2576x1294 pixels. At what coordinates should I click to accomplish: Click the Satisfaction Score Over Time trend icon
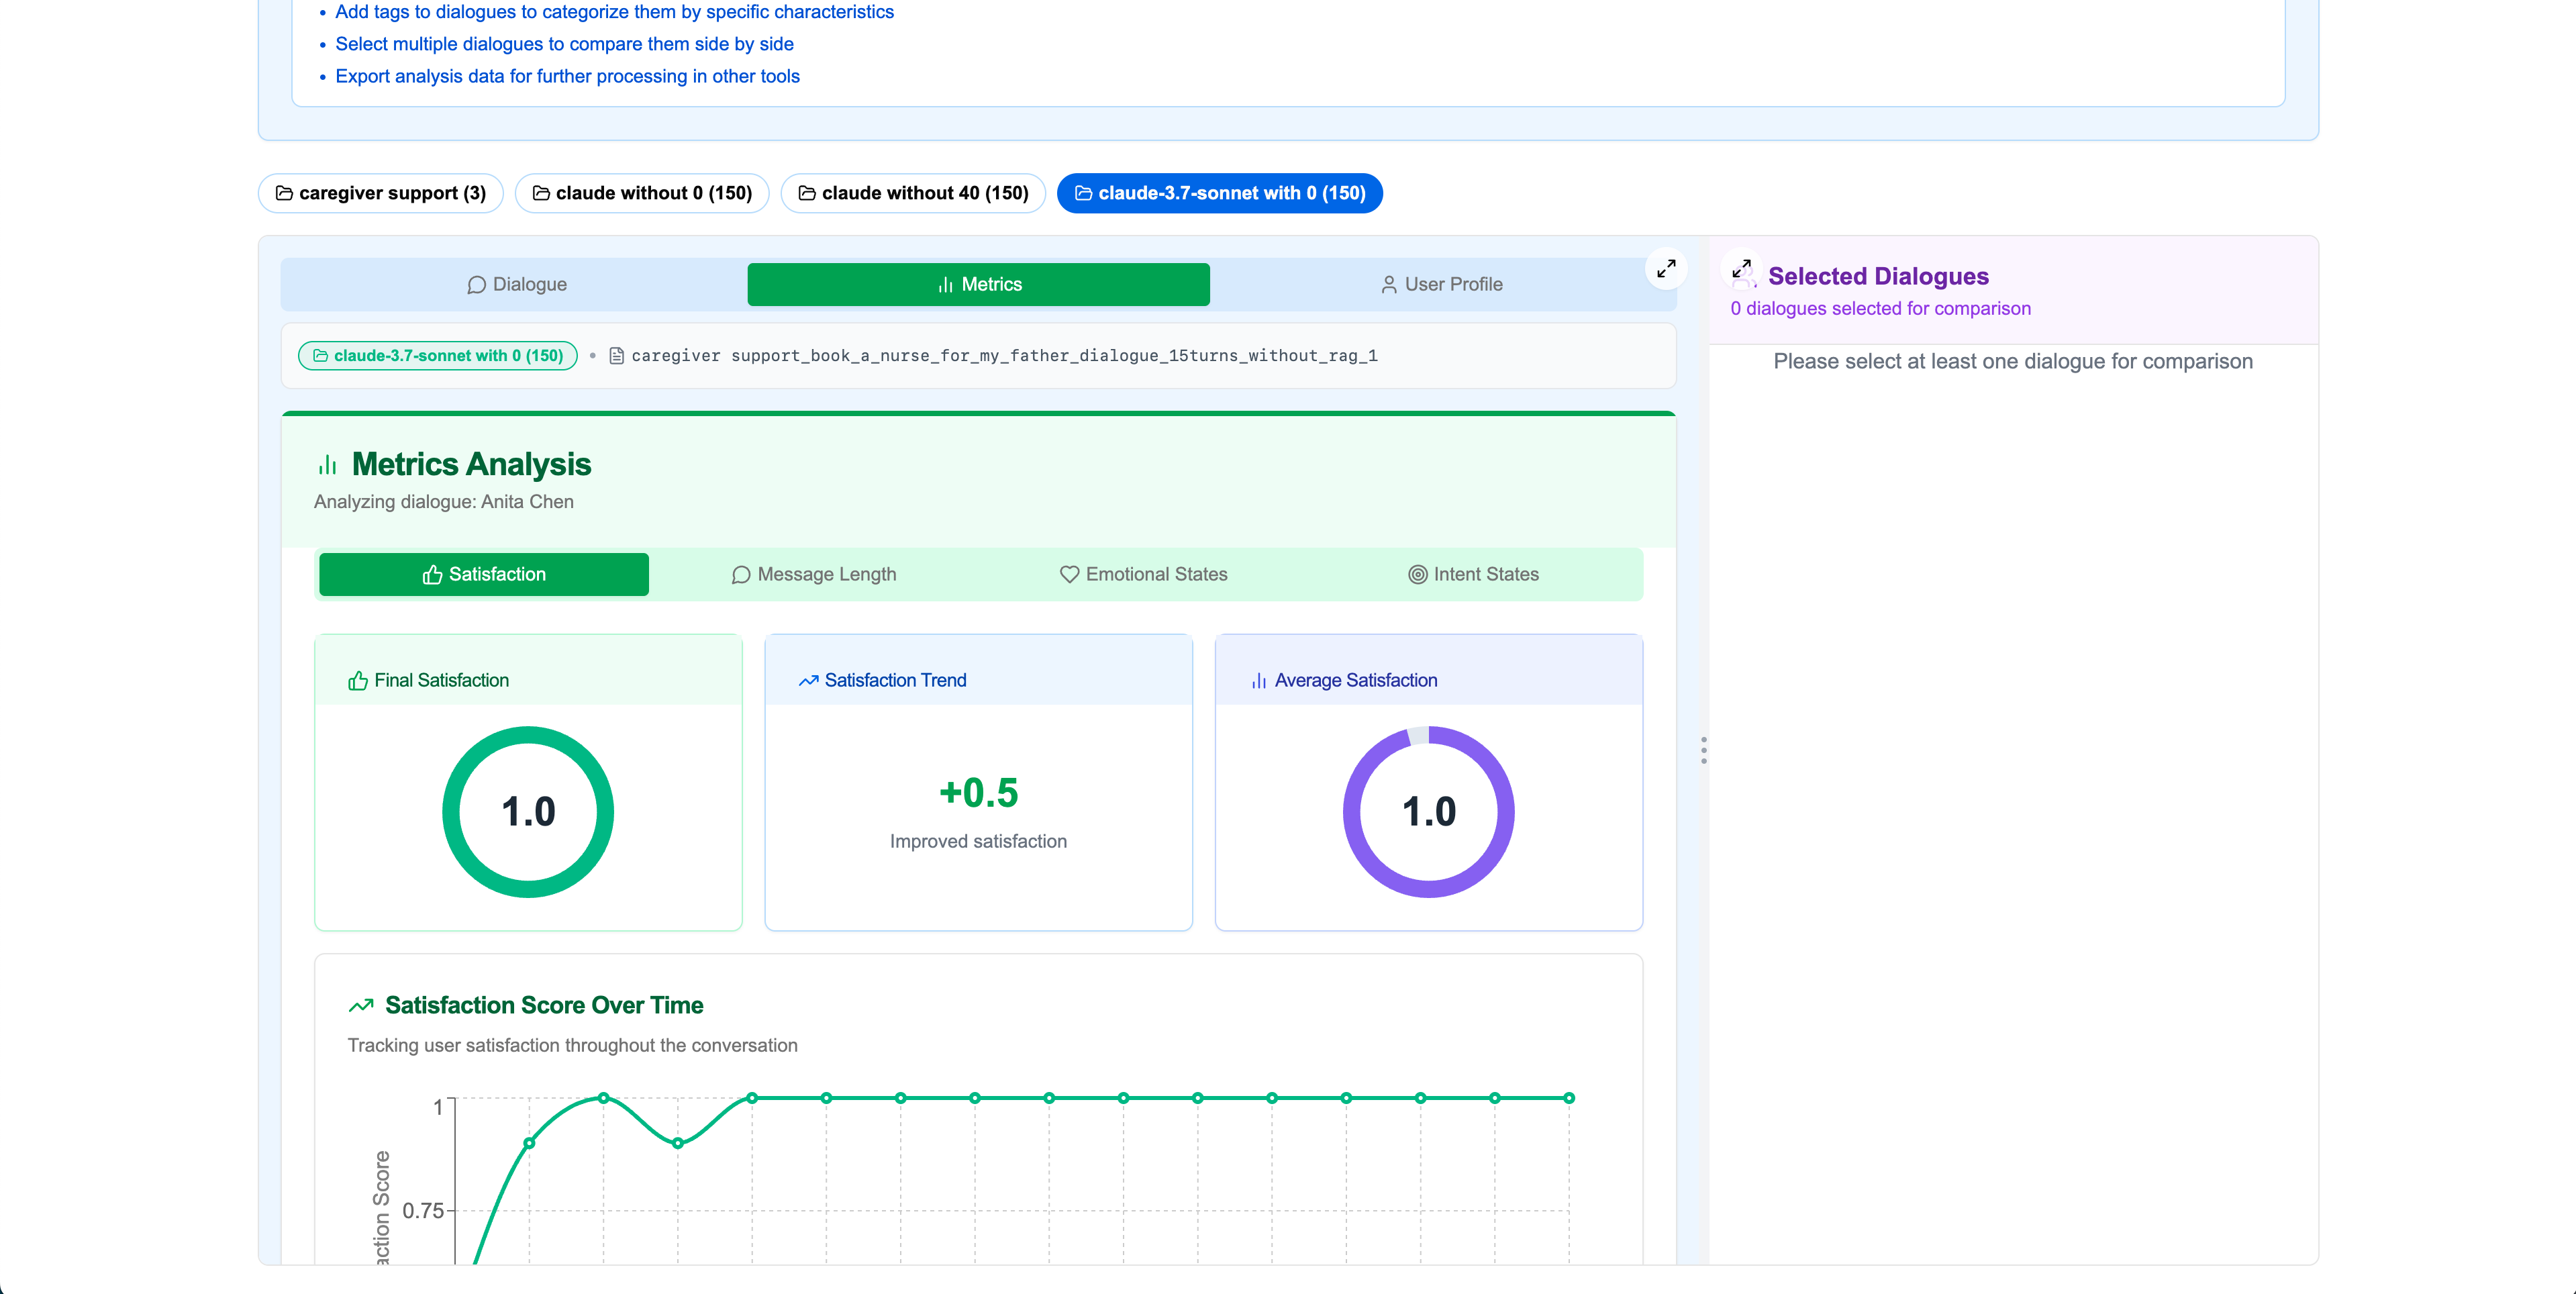pyautogui.click(x=361, y=1005)
